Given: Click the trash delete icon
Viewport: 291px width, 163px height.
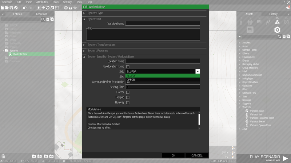Looking at the screenshot, I should click(x=3, y=156).
